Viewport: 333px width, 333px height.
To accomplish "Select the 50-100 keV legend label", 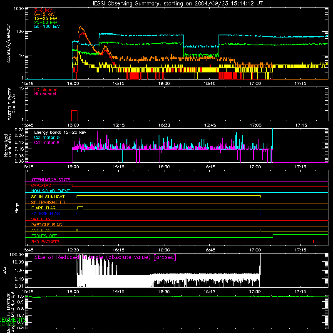I will 47,27.
